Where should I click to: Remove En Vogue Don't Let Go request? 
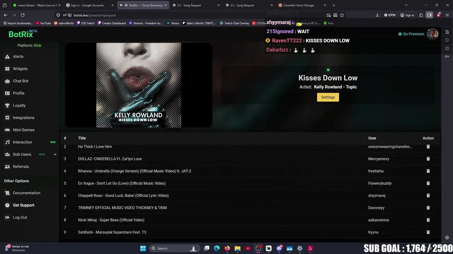coord(428,183)
